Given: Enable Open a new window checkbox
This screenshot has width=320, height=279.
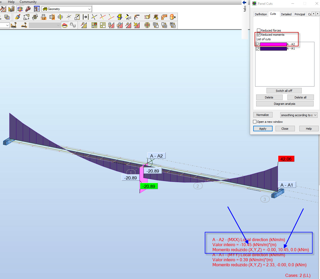Looking at the screenshot, I should pyautogui.click(x=255, y=122).
